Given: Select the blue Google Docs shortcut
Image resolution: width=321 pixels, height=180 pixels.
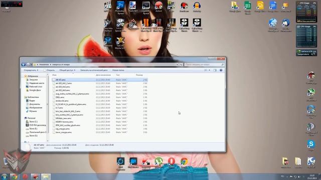Looking at the screenshot, I should 273,6.
